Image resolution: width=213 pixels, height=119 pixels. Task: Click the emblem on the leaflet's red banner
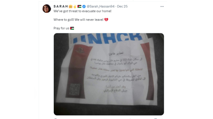point(80,50)
